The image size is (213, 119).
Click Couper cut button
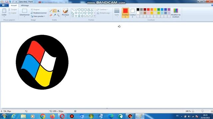(13, 10)
